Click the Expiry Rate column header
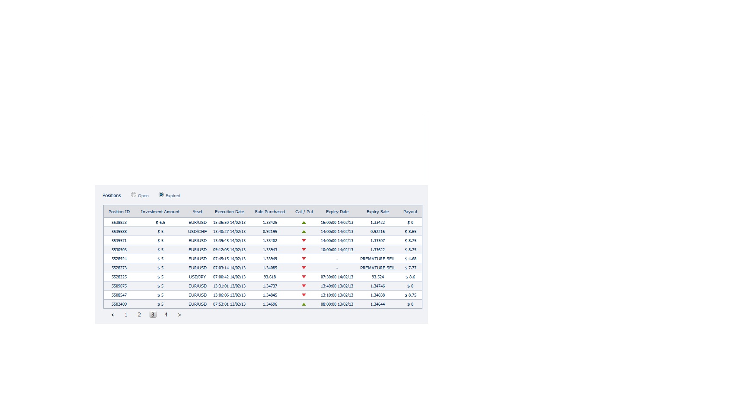Image resolution: width=738 pixels, height=415 pixels. click(377, 212)
